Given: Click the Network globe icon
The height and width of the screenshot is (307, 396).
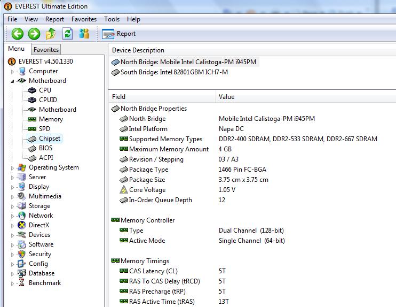Looking at the screenshot, I should 22,216.
